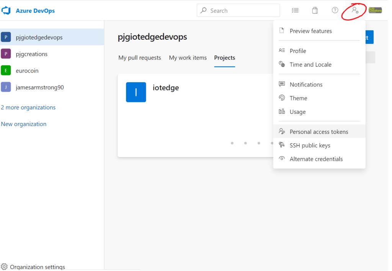The height and width of the screenshot is (271, 392).
Task: Open the iotedge project title
Action: 166,88
